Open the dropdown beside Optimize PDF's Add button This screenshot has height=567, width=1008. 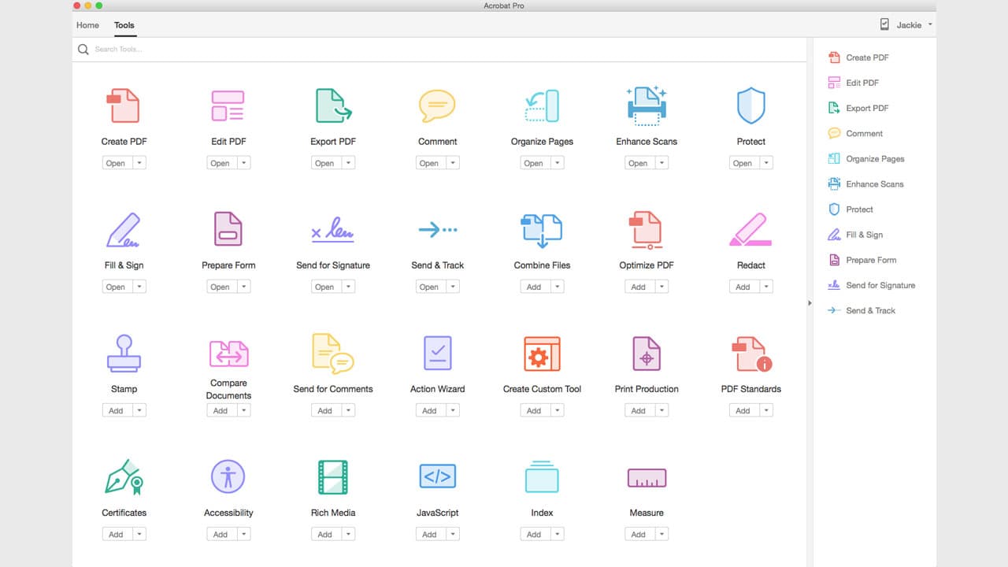click(662, 286)
